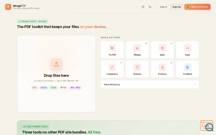The image size is (216, 135).
Task: Open the history clock icon in header
Action: pyautogui.click(x=143, y=7)
